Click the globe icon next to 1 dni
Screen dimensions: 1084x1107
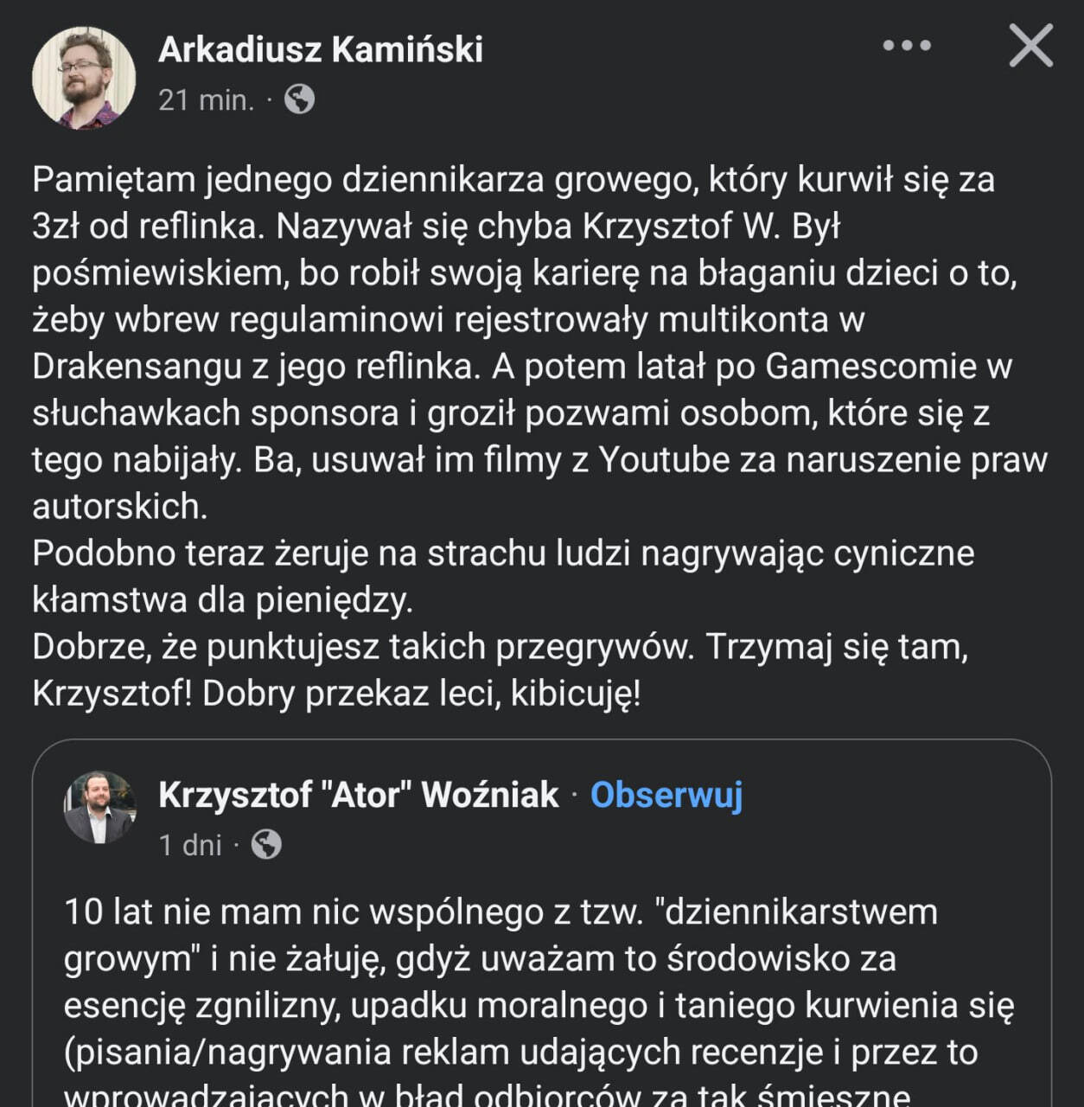pos(266,844)
